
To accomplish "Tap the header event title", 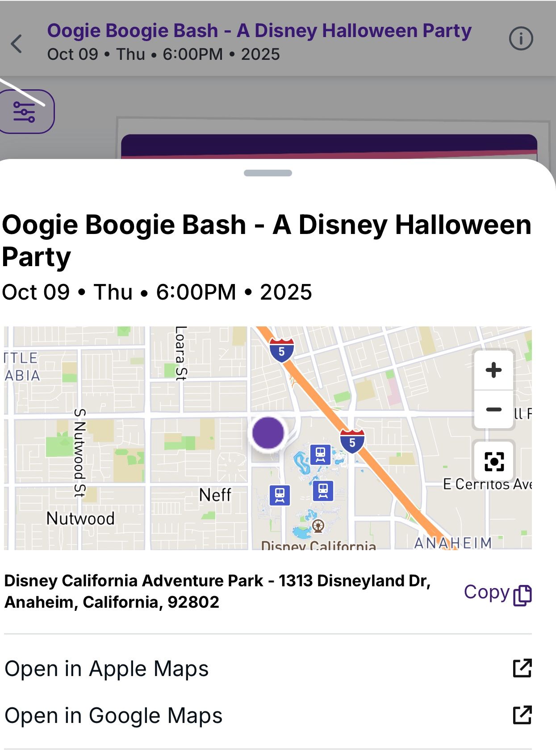I will coord(259,31).
